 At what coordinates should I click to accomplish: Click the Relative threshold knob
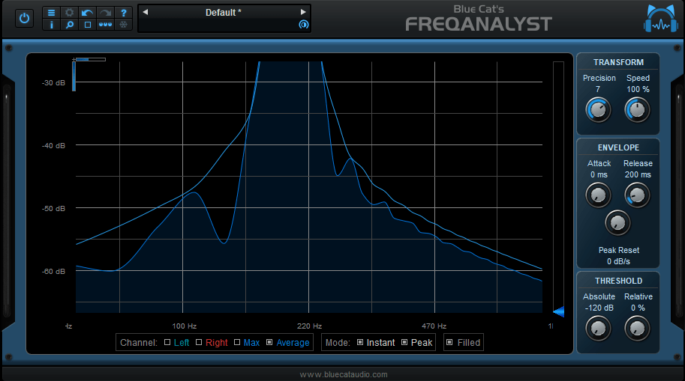point(637,329)
